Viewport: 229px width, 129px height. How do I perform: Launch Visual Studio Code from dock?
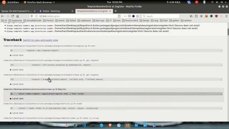coord(84,125)
